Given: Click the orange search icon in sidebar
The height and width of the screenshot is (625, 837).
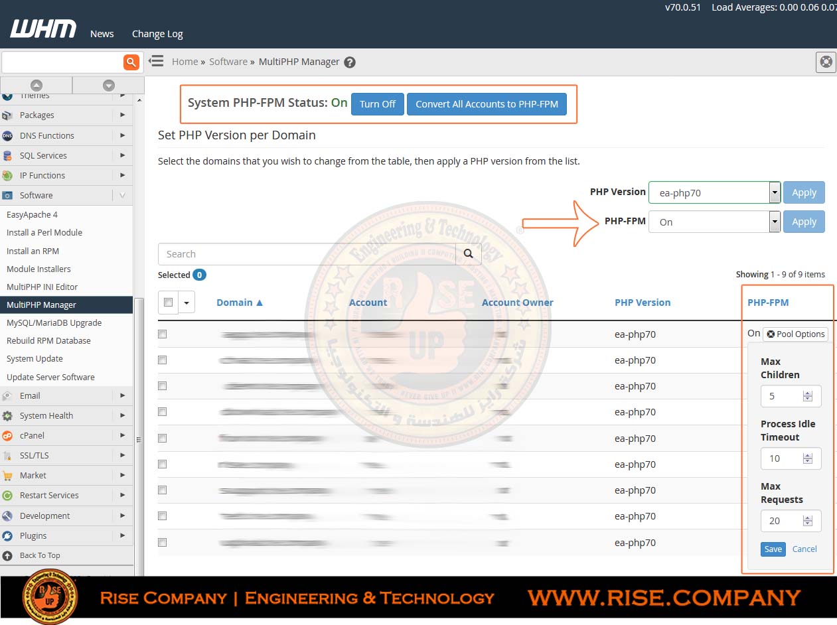Looking at the screenshot, I should pos(131,62).
